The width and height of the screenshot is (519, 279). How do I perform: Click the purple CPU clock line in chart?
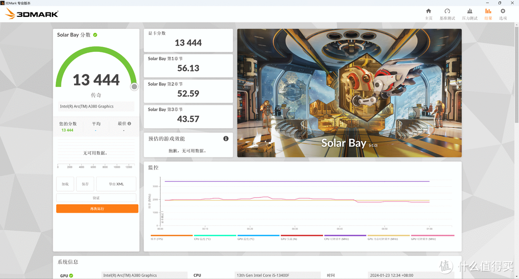tap(297, 181)
